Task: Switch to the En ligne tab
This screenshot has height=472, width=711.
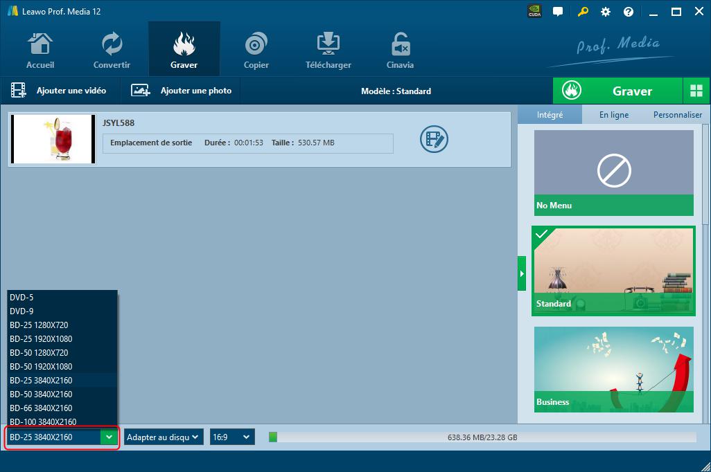Action: 614,115
